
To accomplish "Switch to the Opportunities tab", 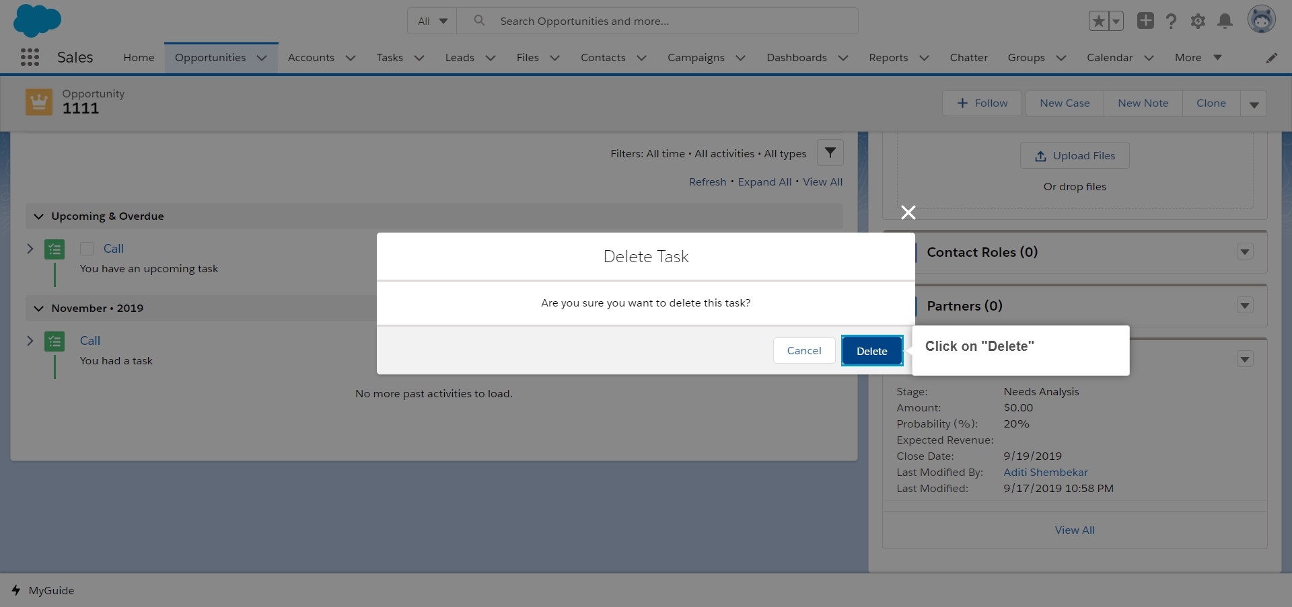I will 210,58.
